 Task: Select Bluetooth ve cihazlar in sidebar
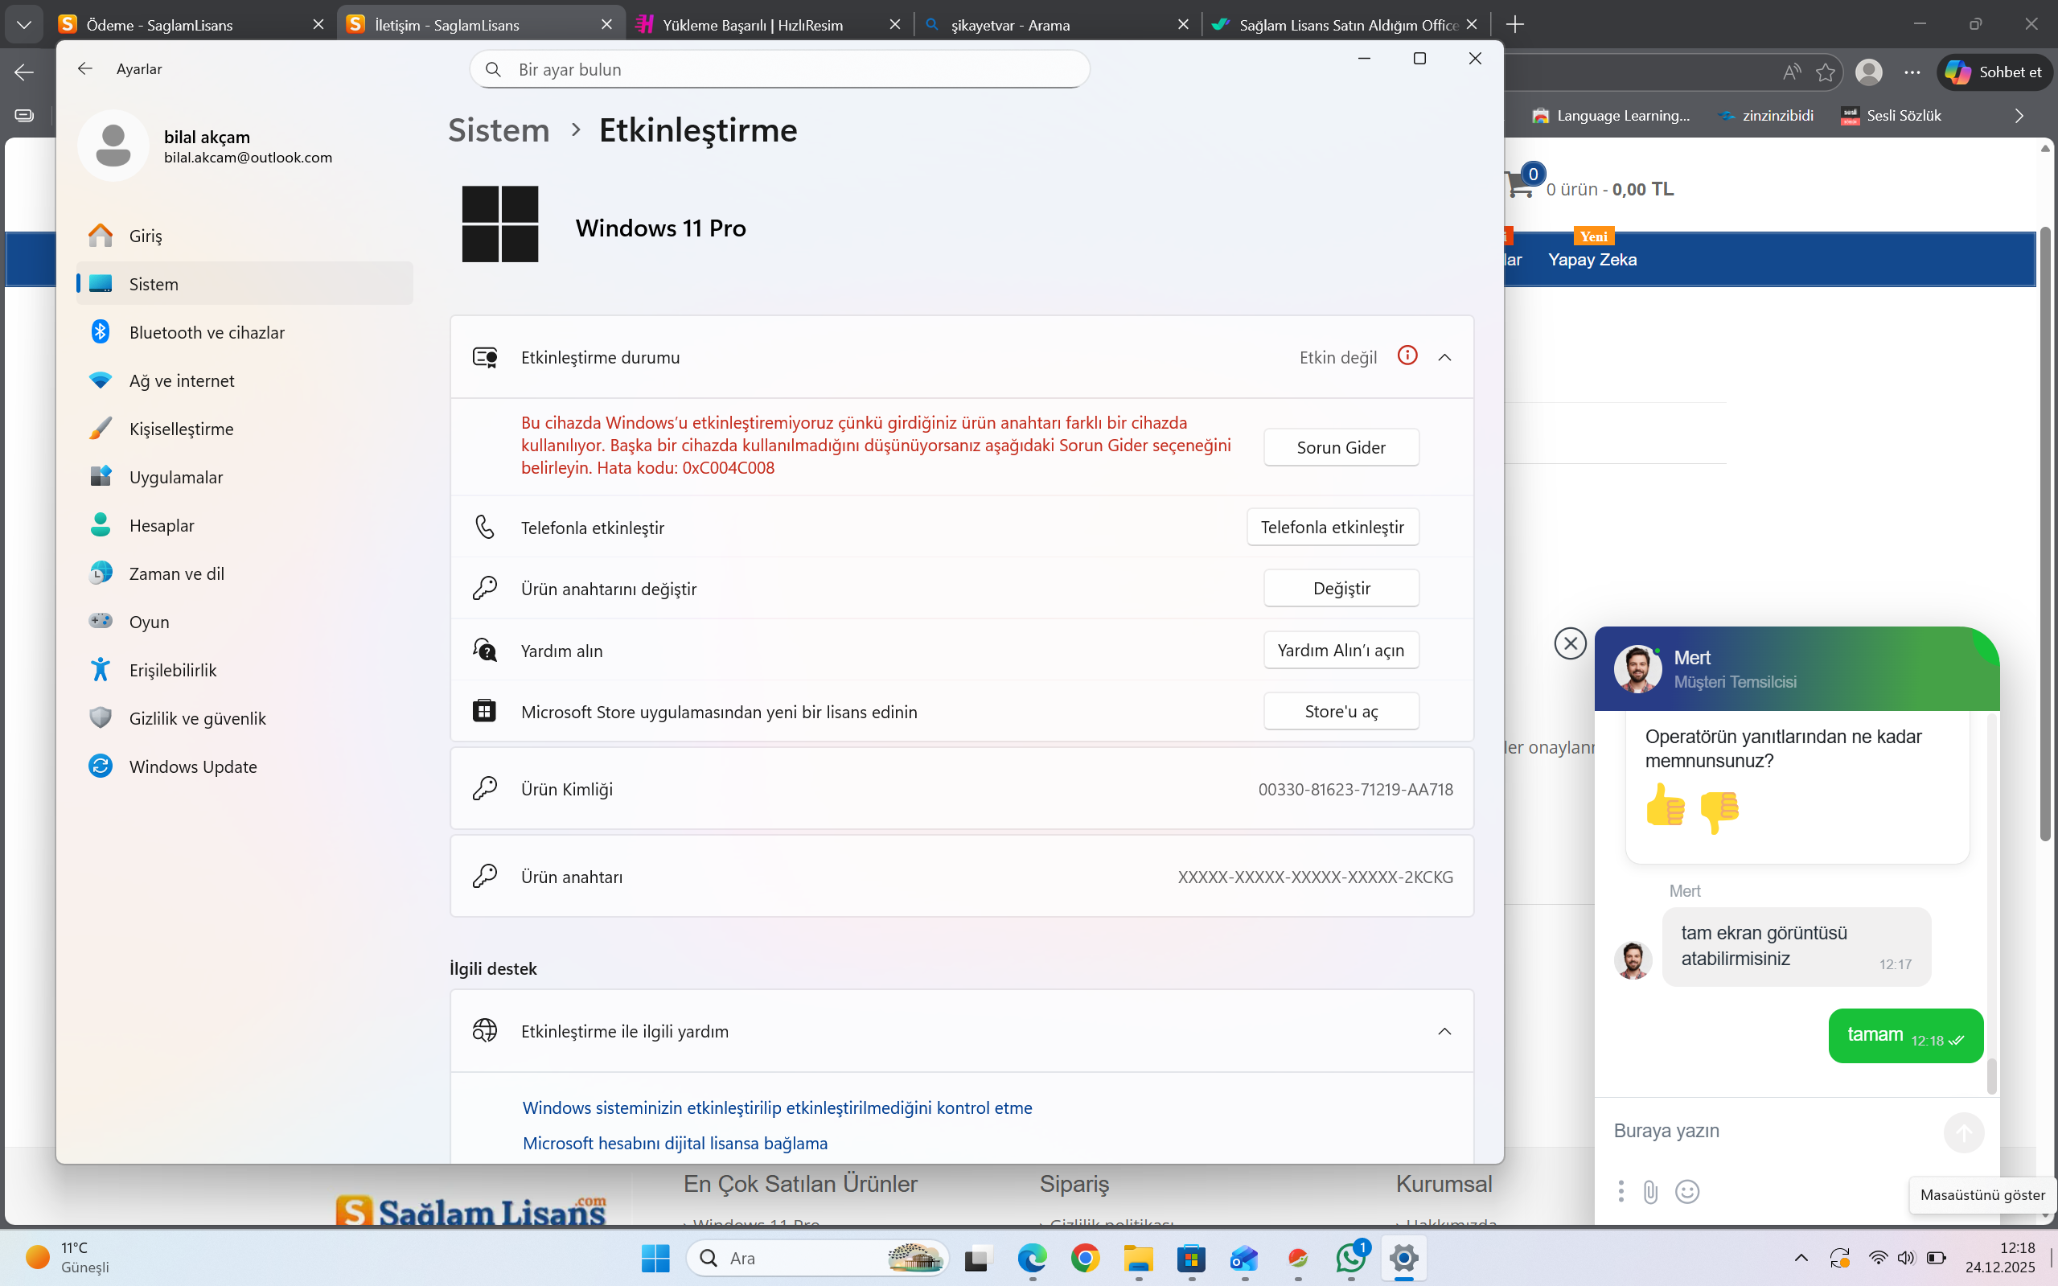[x=245, y=332]
